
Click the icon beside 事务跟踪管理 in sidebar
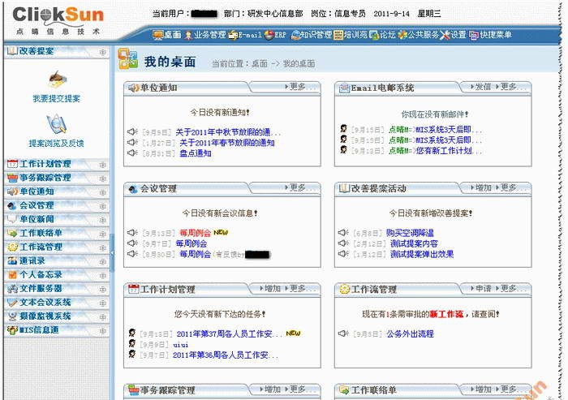[x=12, y=178]
